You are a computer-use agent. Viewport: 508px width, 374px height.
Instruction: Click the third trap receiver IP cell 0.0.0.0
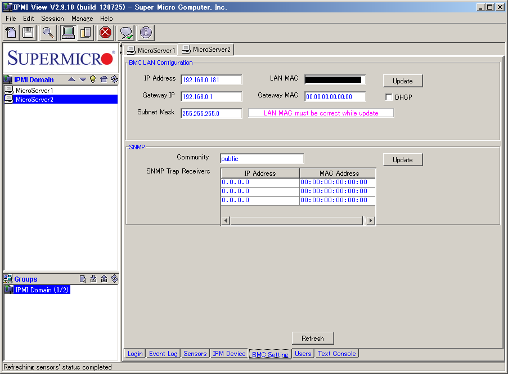[x=260, y=201]
